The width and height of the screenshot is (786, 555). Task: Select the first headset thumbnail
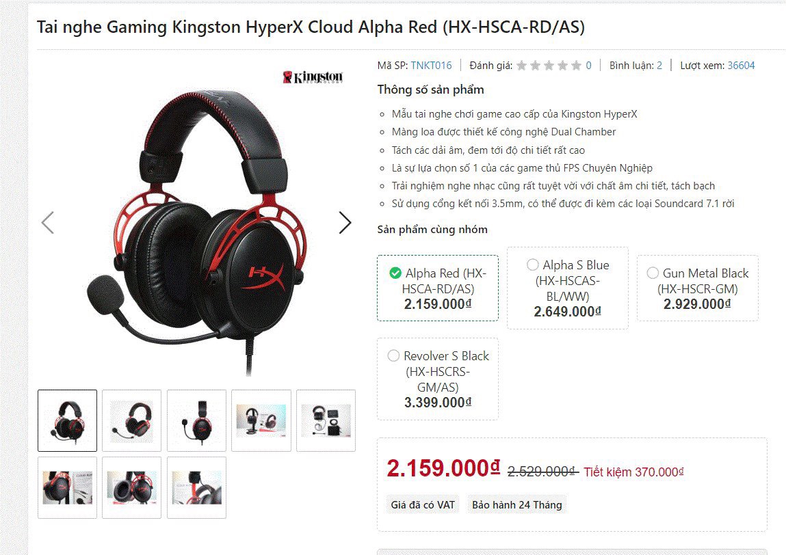click(x=67, y=421)
